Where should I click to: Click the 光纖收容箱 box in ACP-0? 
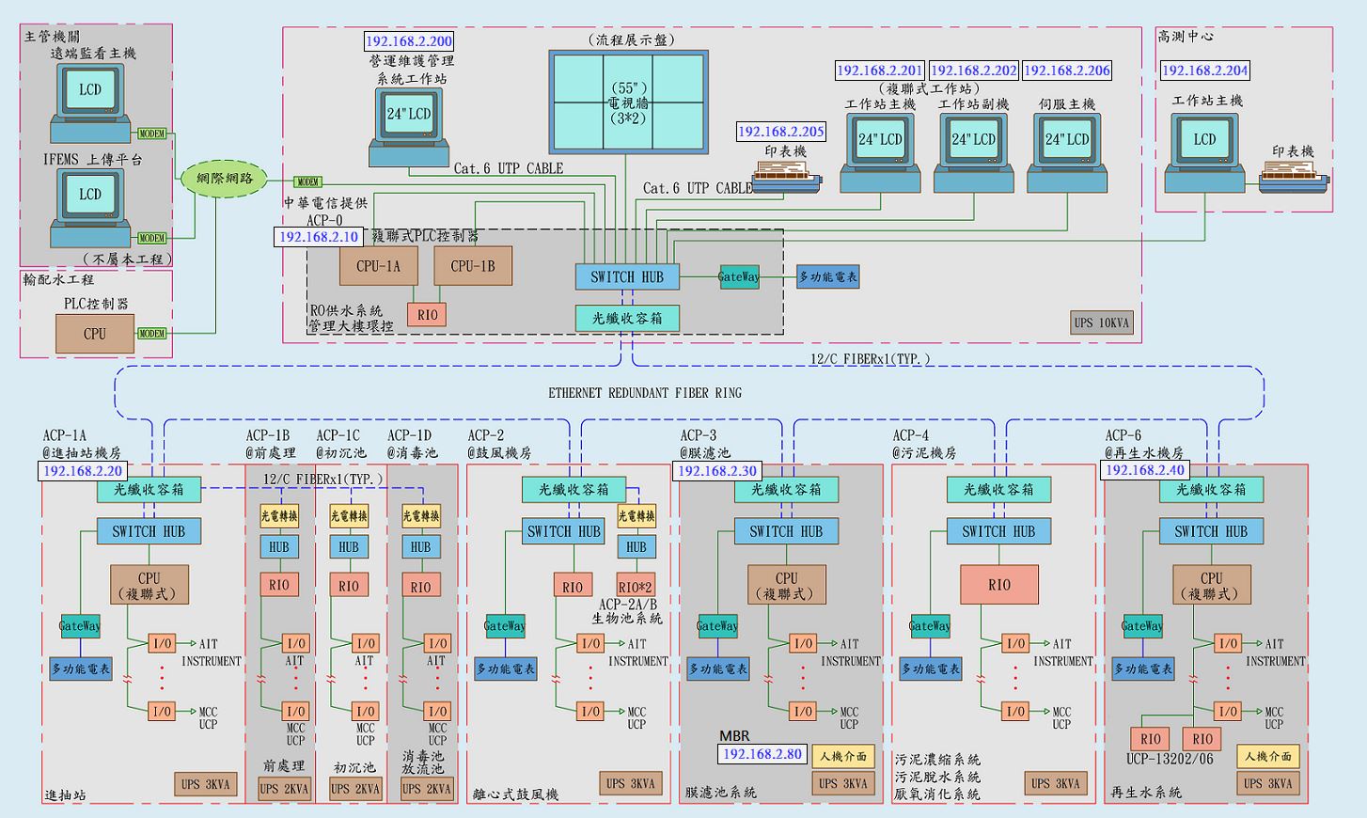627,319
